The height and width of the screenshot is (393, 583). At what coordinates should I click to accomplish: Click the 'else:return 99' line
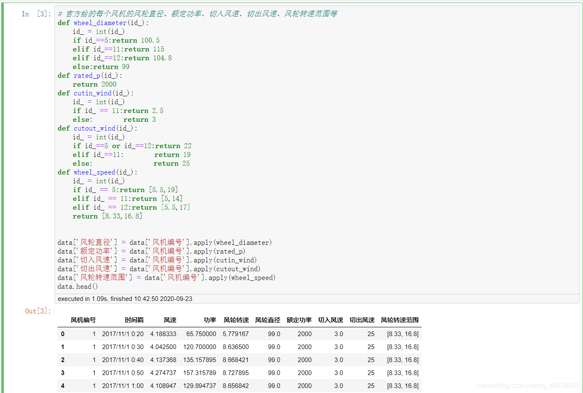(101, 67)
